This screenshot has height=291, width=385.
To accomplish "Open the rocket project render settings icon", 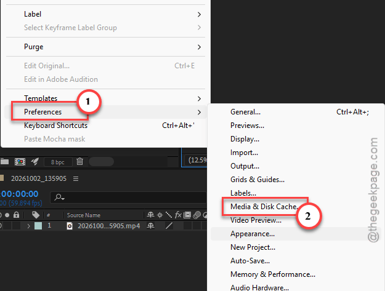I will pos(35,161).
